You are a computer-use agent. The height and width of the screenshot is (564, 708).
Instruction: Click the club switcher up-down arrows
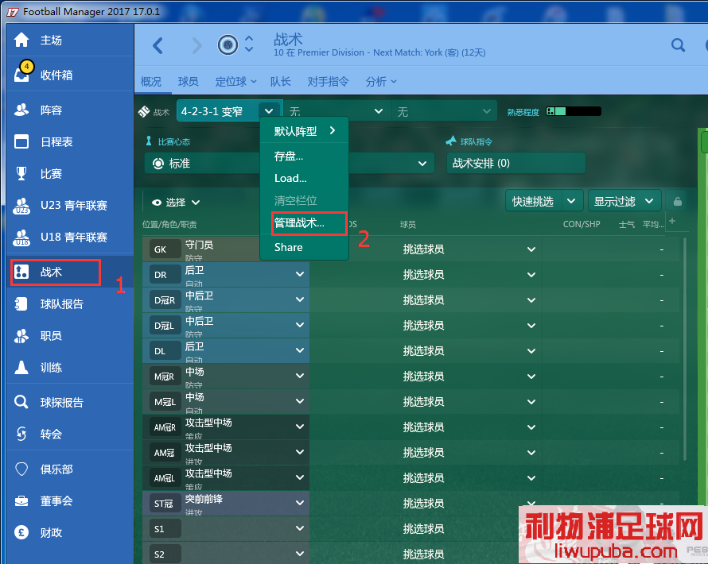[x=249, y=44]
